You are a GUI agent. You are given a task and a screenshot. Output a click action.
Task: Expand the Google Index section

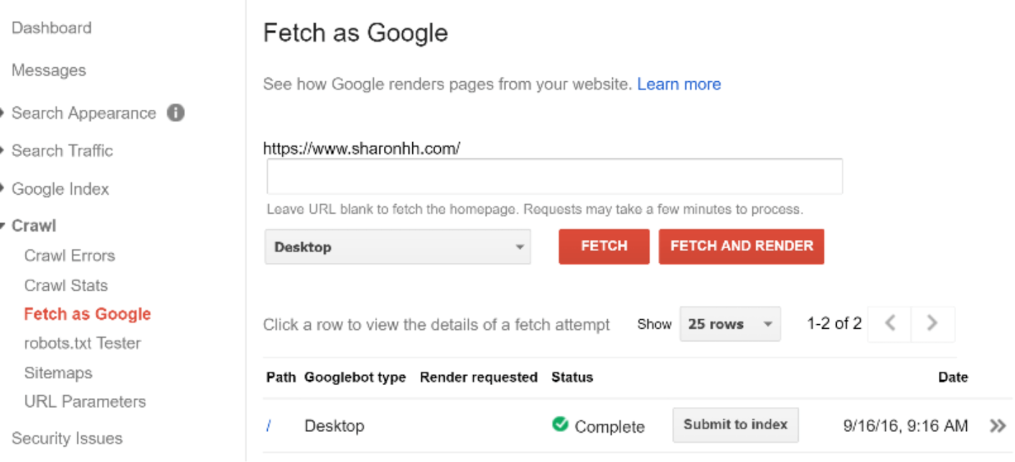click(2, 188)
